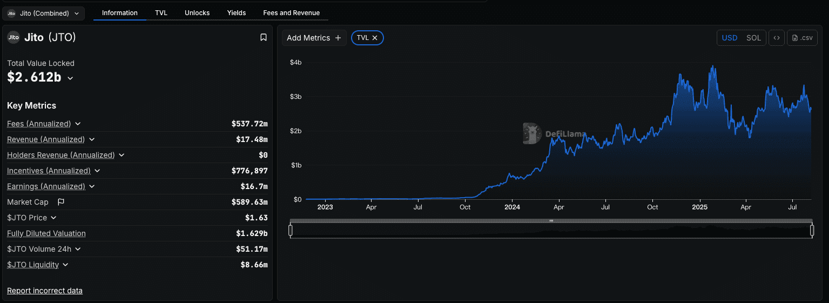Expand Earnings (Annualized) row

92,186
